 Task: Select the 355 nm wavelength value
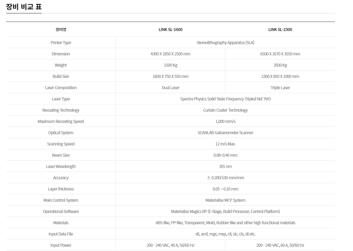click(x=225, y=166)
